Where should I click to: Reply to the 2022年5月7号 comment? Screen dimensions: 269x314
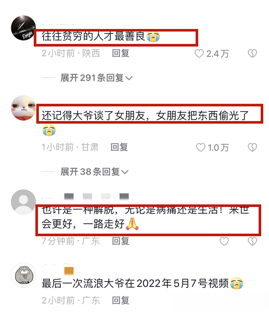[x=121, y=300]
